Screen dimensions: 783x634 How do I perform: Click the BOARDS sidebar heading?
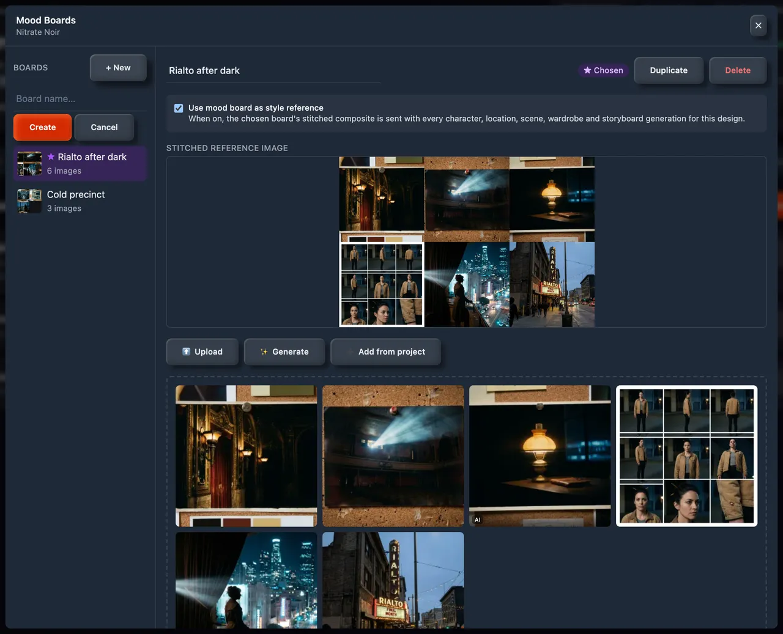[31, 68]
